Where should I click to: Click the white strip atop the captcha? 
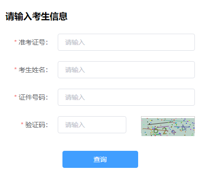click(x=168, y=117)
